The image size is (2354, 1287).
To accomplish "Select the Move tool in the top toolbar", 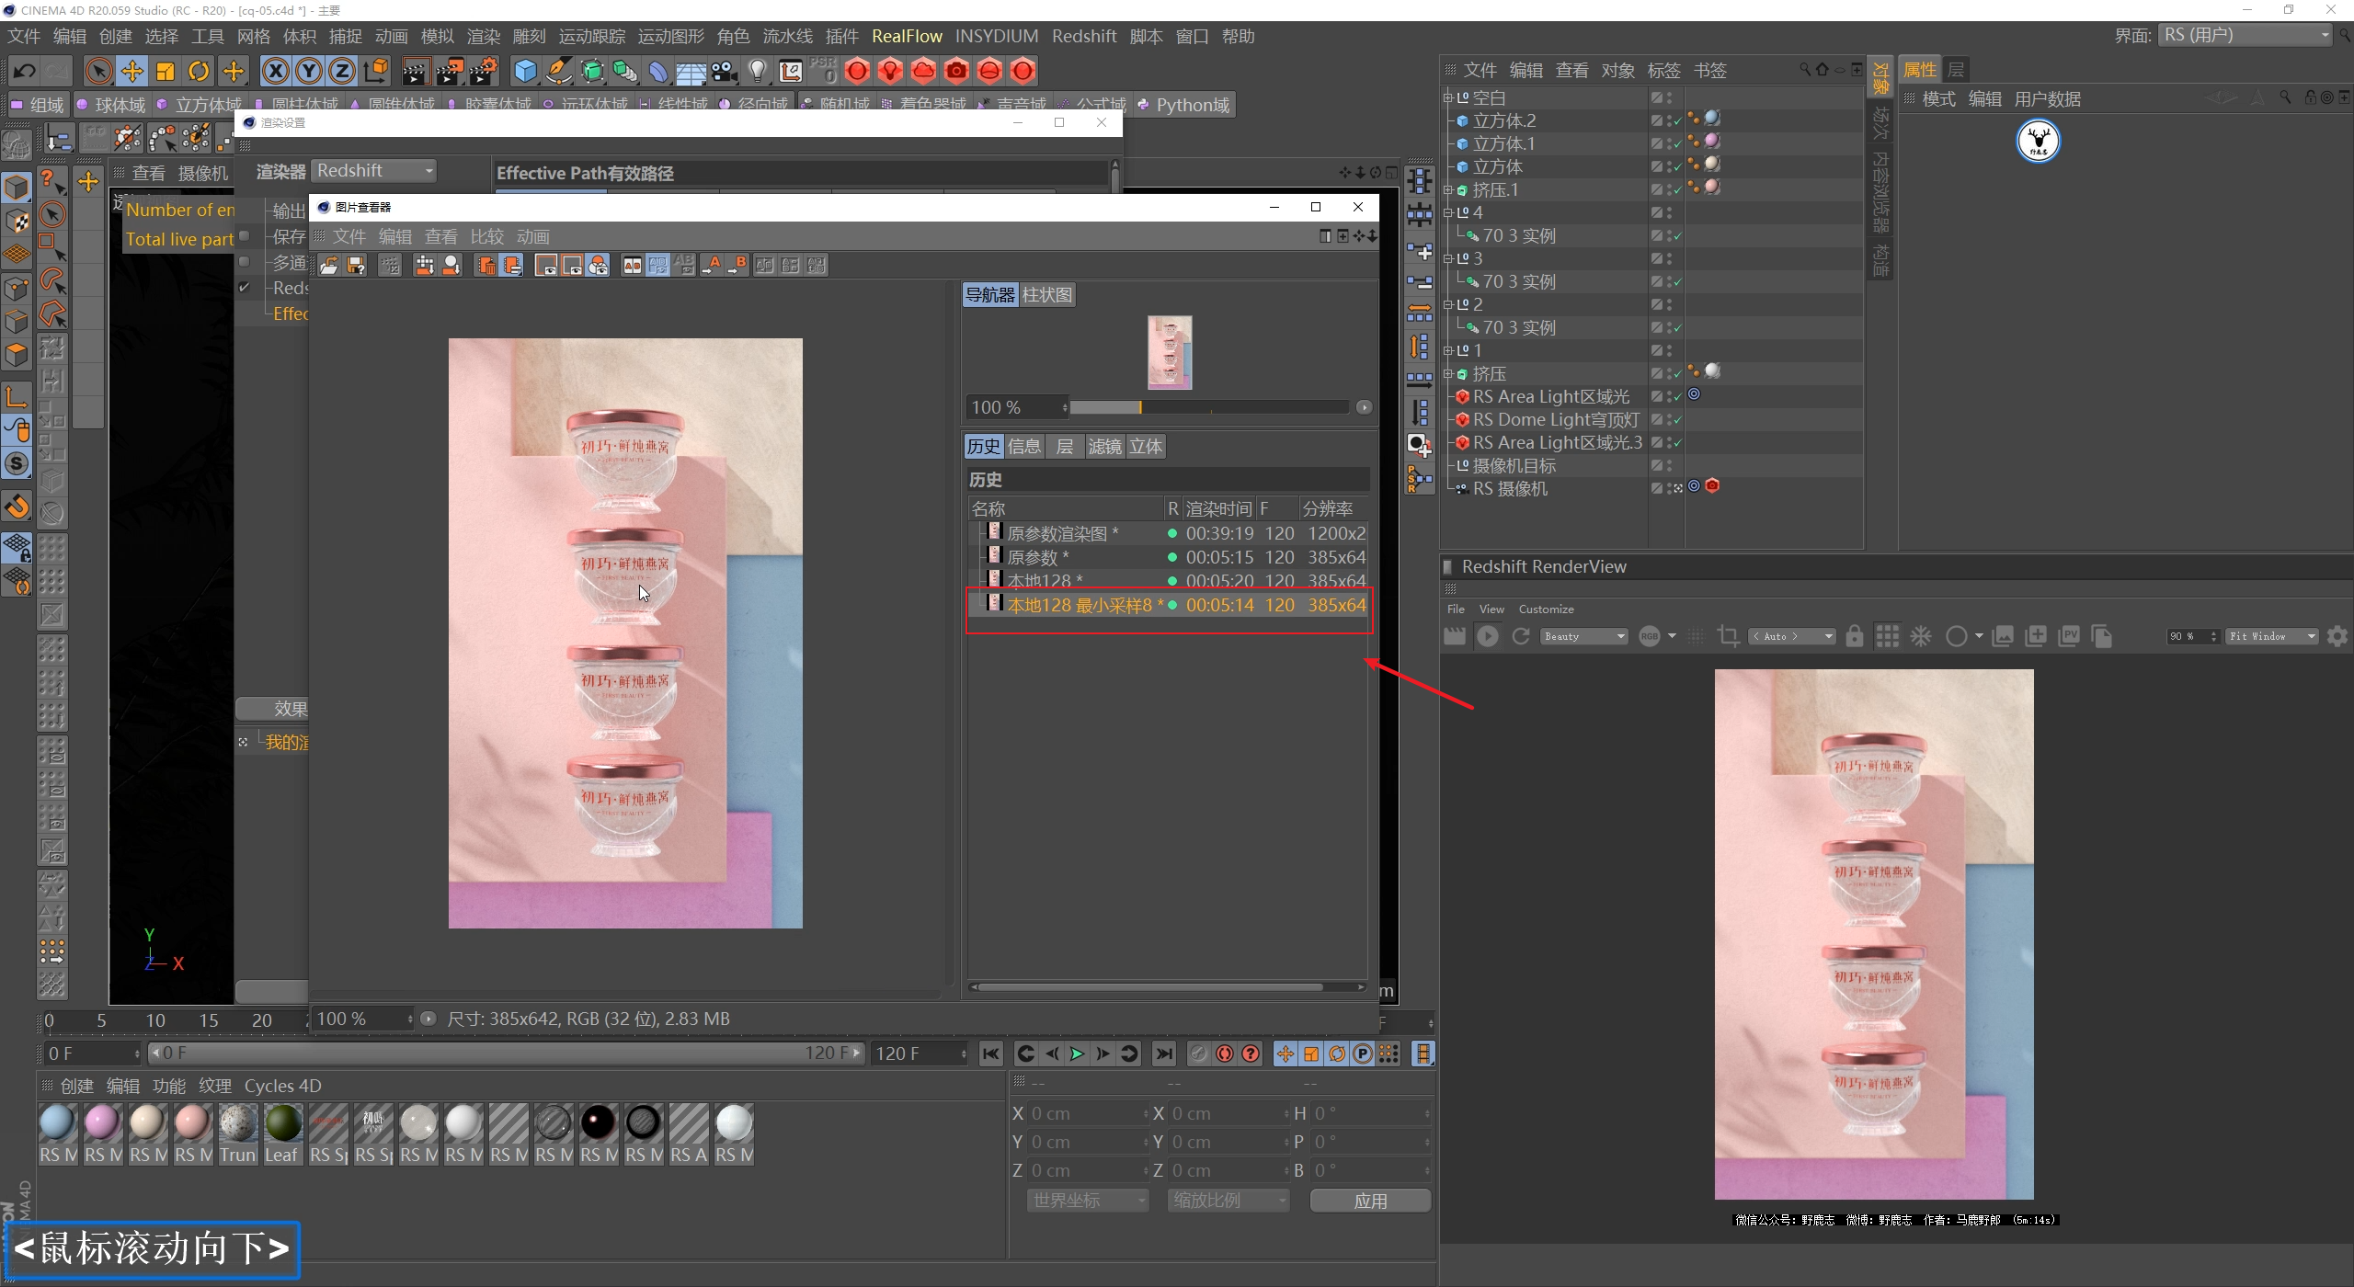I will [x=132, y=71].
